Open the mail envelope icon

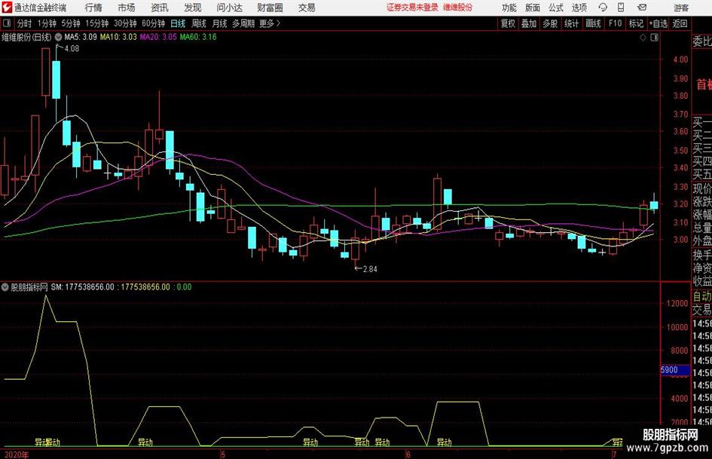[642, 8]
